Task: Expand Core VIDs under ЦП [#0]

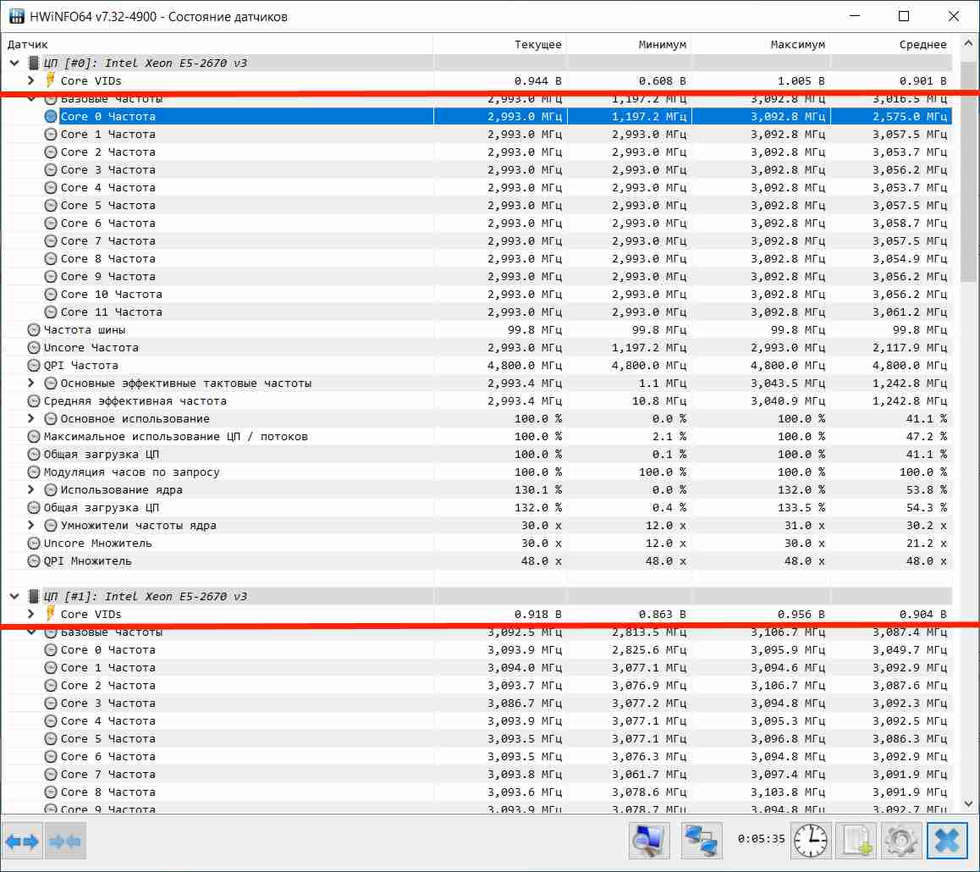Action: tap(31, 80)
